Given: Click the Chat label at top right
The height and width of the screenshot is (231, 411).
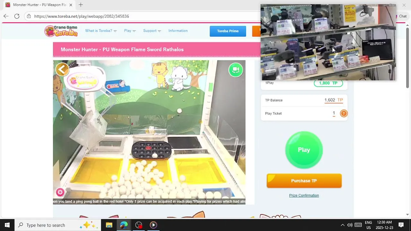Looking at the screenshot, I should (403, 16).
